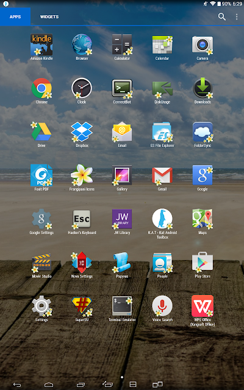The image size is (244, 390).
Task: Open the three-dot overflow menu
Action: (x=237, y=16)
